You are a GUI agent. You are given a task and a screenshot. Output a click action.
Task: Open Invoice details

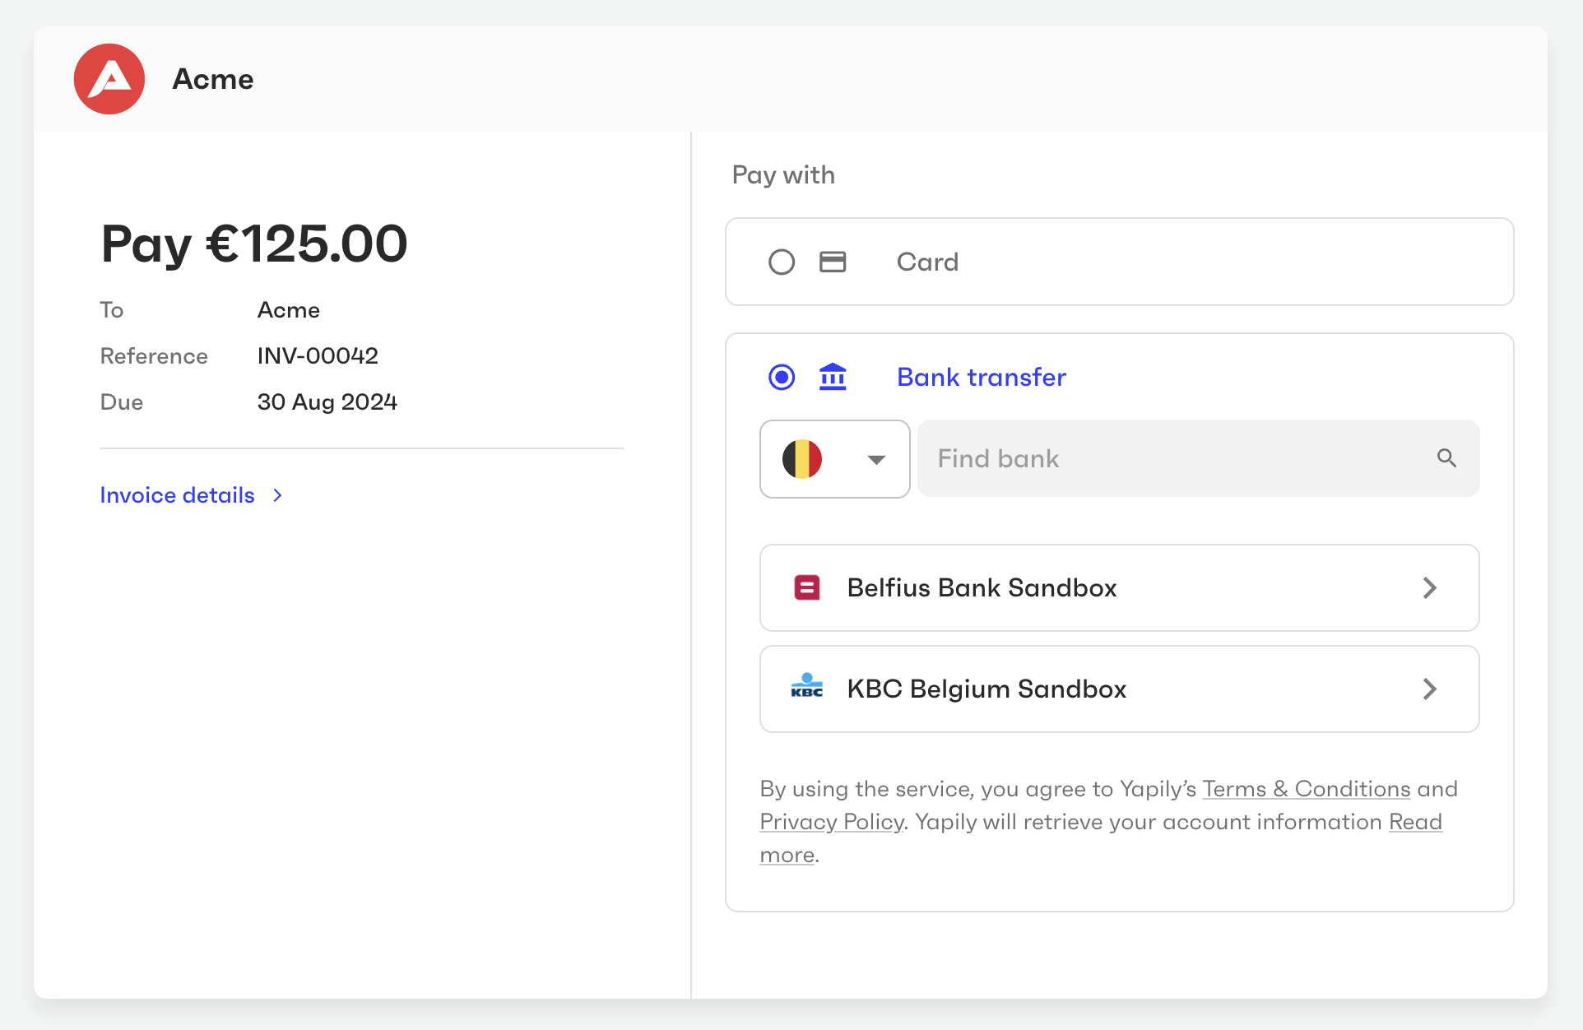point(177,495)
